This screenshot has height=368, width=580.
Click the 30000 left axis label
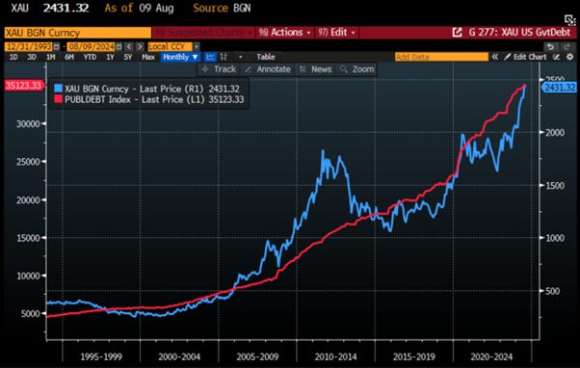pyautogui.click(x=28, y=124)
